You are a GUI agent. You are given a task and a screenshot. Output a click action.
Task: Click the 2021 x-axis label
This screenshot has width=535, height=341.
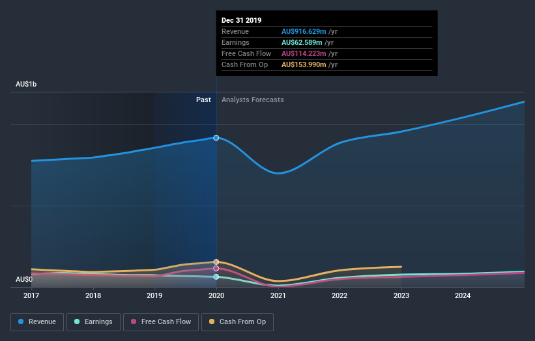[x=278, y=295]
